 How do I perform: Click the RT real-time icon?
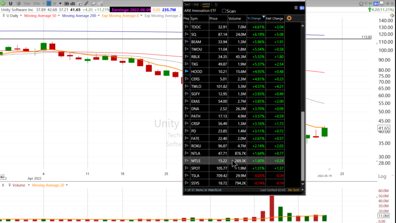click(370, 4)
